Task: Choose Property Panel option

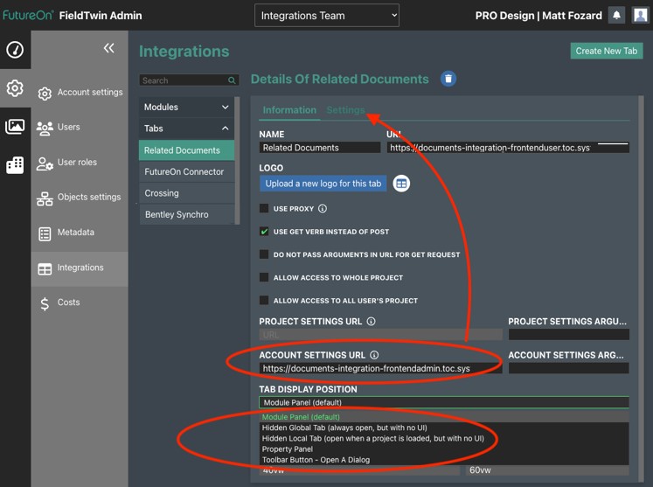Action: coord(444,449)
